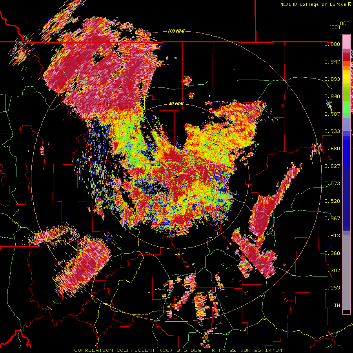Pick the light pink top color bar segment

click(x=346, y=42)
